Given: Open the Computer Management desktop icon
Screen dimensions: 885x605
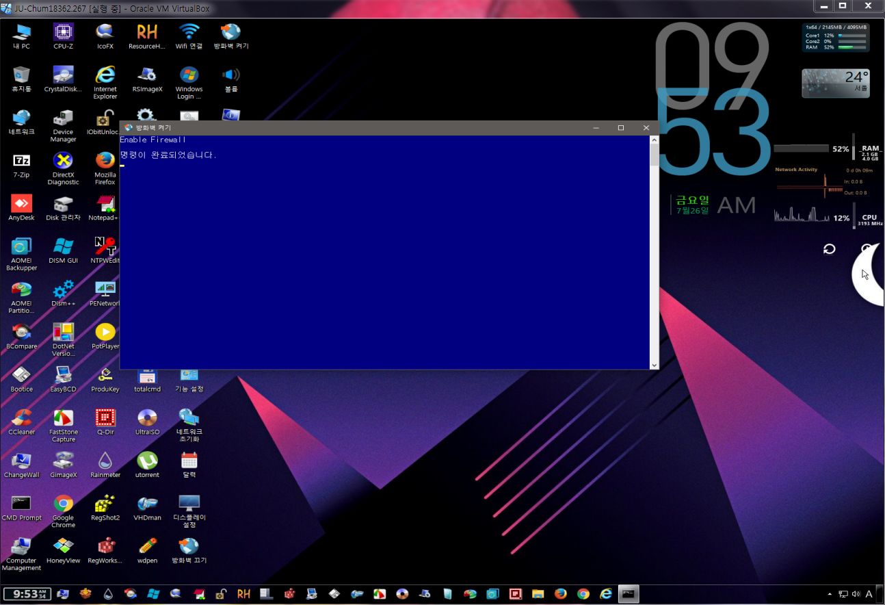Looking at the screenshot, I should pos(21,554).
